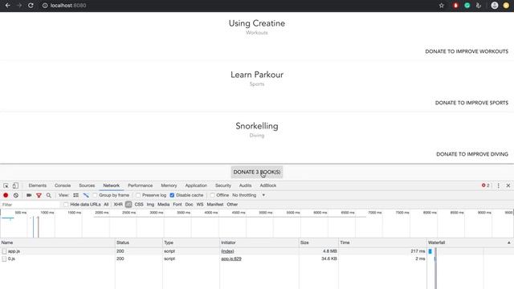This screenshot has width=514, height=289.
Task: Click DONATE 3 BOOK(S) button
Action: (257, 172)
